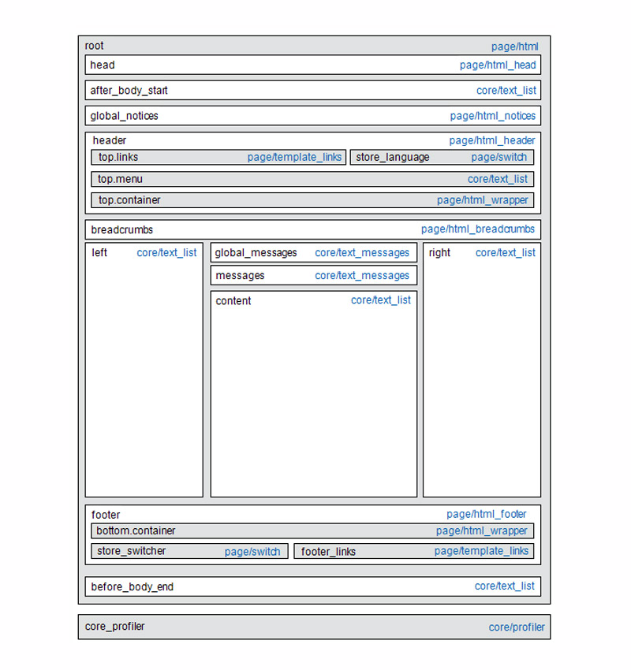Select the 'right' column block name
This screenshot has height=670, width=631.
(x=439, y=252)
